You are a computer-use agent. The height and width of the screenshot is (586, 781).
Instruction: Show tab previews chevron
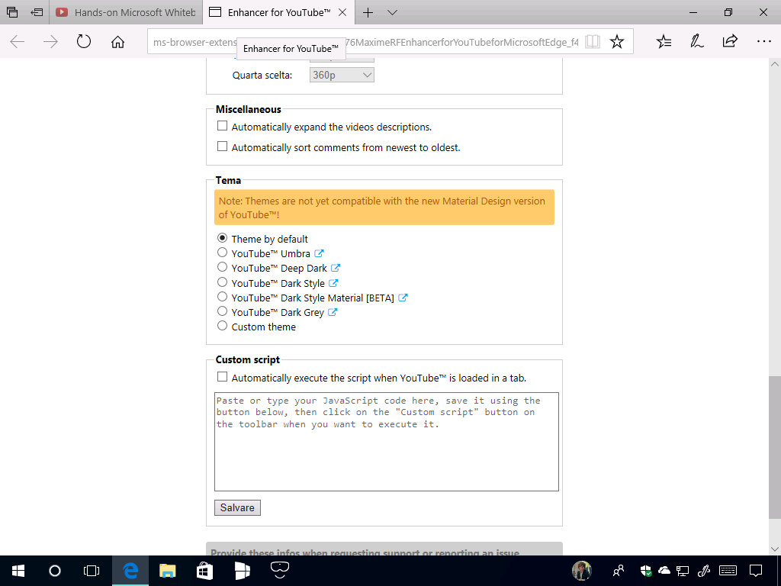tap(392, 12)
